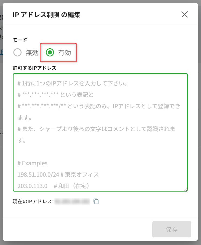Select the 無効 mode radio button

point(18,53)
